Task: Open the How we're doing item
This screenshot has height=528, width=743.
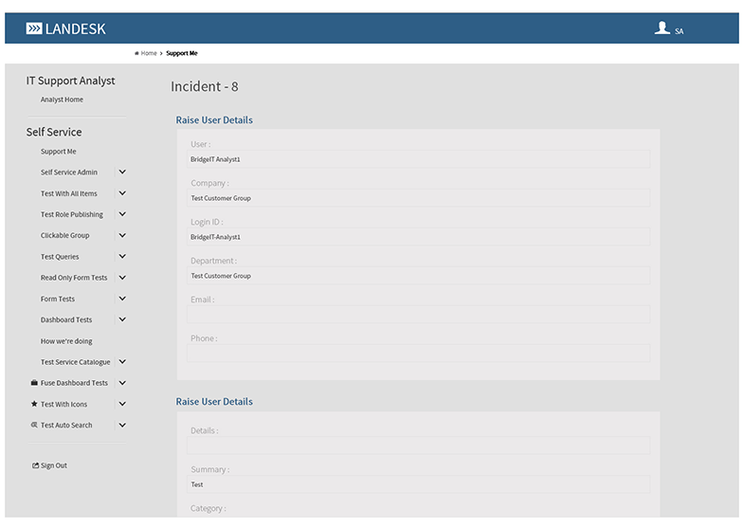Action: tap(66, 341)
